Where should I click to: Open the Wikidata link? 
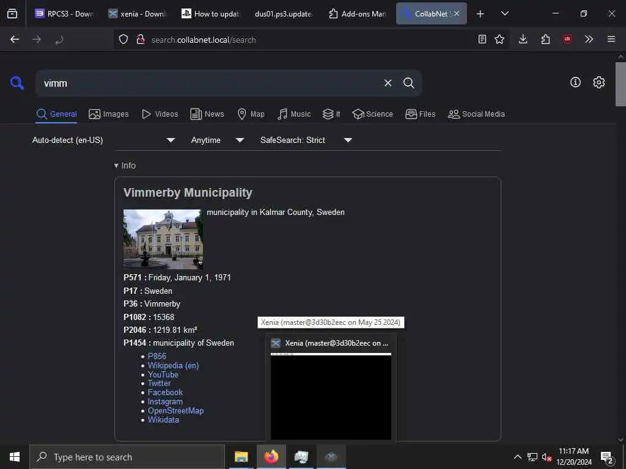point(163,420)
